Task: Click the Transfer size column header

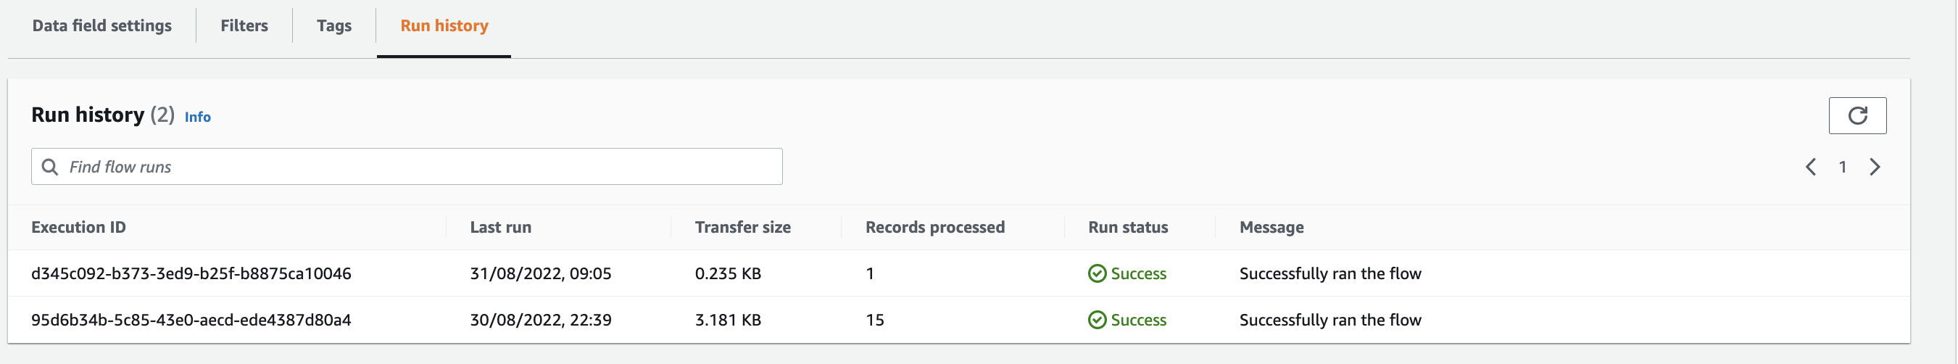Action: click(742, 227)
